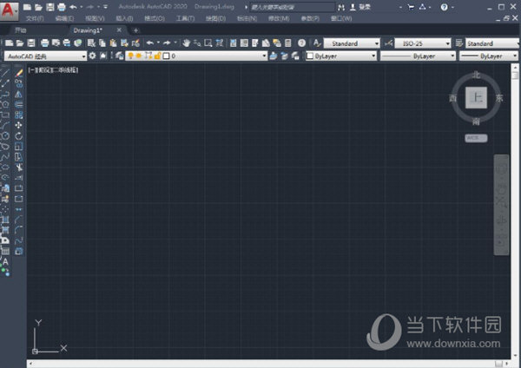Select the Multiline Text A tool
This screenshot has width=521, height=368.
click(5, 262)
